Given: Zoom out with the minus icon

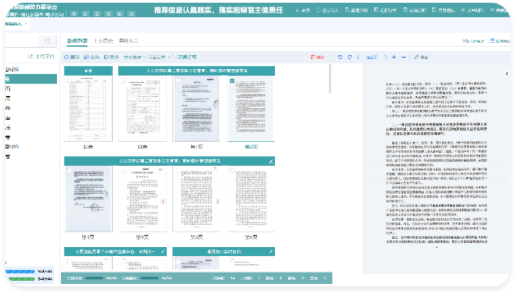Looking at the screenshot, I should [x=404, y=57].
